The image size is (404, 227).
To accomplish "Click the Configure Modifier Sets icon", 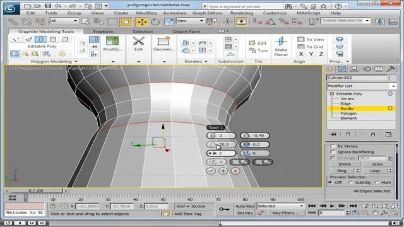I will coord(388,134).
